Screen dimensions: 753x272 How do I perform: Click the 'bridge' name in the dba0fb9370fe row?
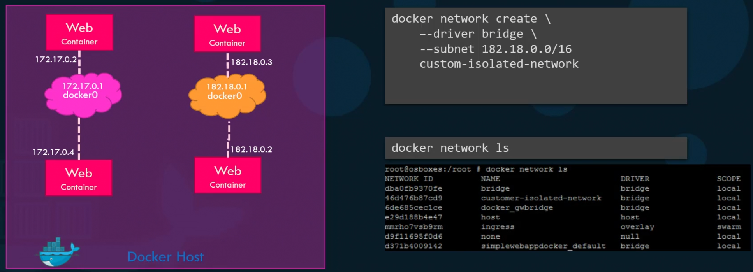[495, 188]
